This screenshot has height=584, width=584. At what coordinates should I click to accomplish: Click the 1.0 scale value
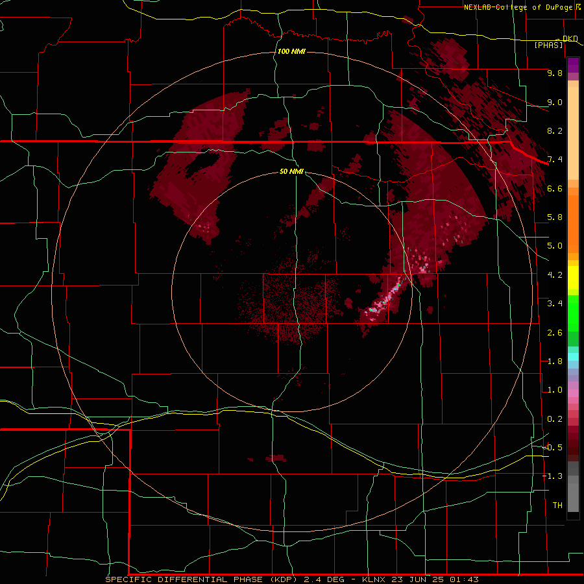tap(555, 390)
